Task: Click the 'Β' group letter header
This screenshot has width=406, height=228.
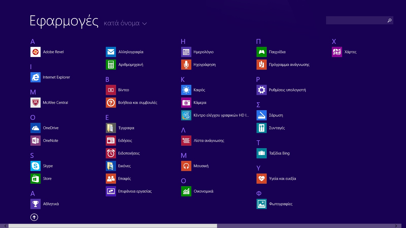Action: 107,80
